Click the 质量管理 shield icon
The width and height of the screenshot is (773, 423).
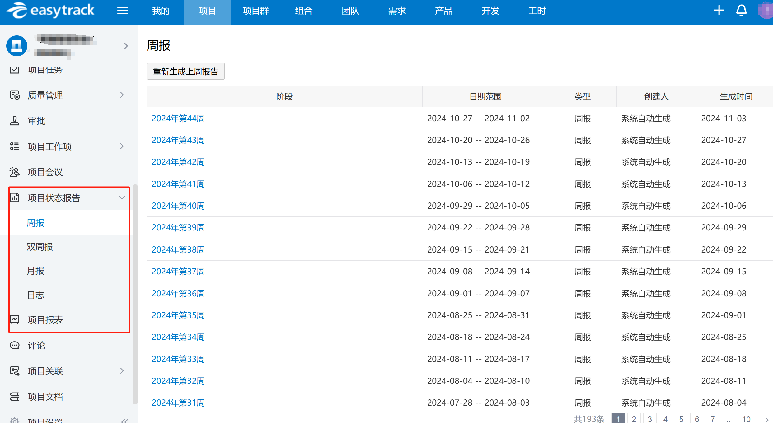pos(15,95)
